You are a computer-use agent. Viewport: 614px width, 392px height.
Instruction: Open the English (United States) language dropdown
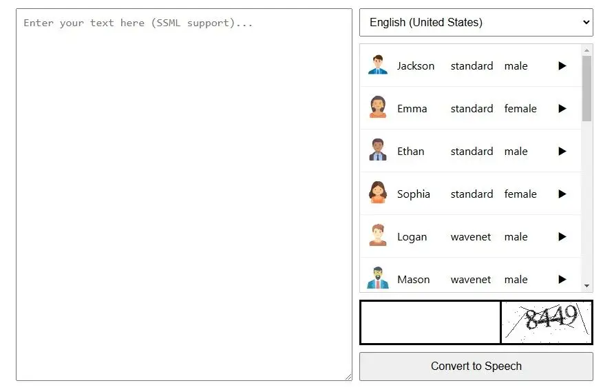click(x=476, y=23)
